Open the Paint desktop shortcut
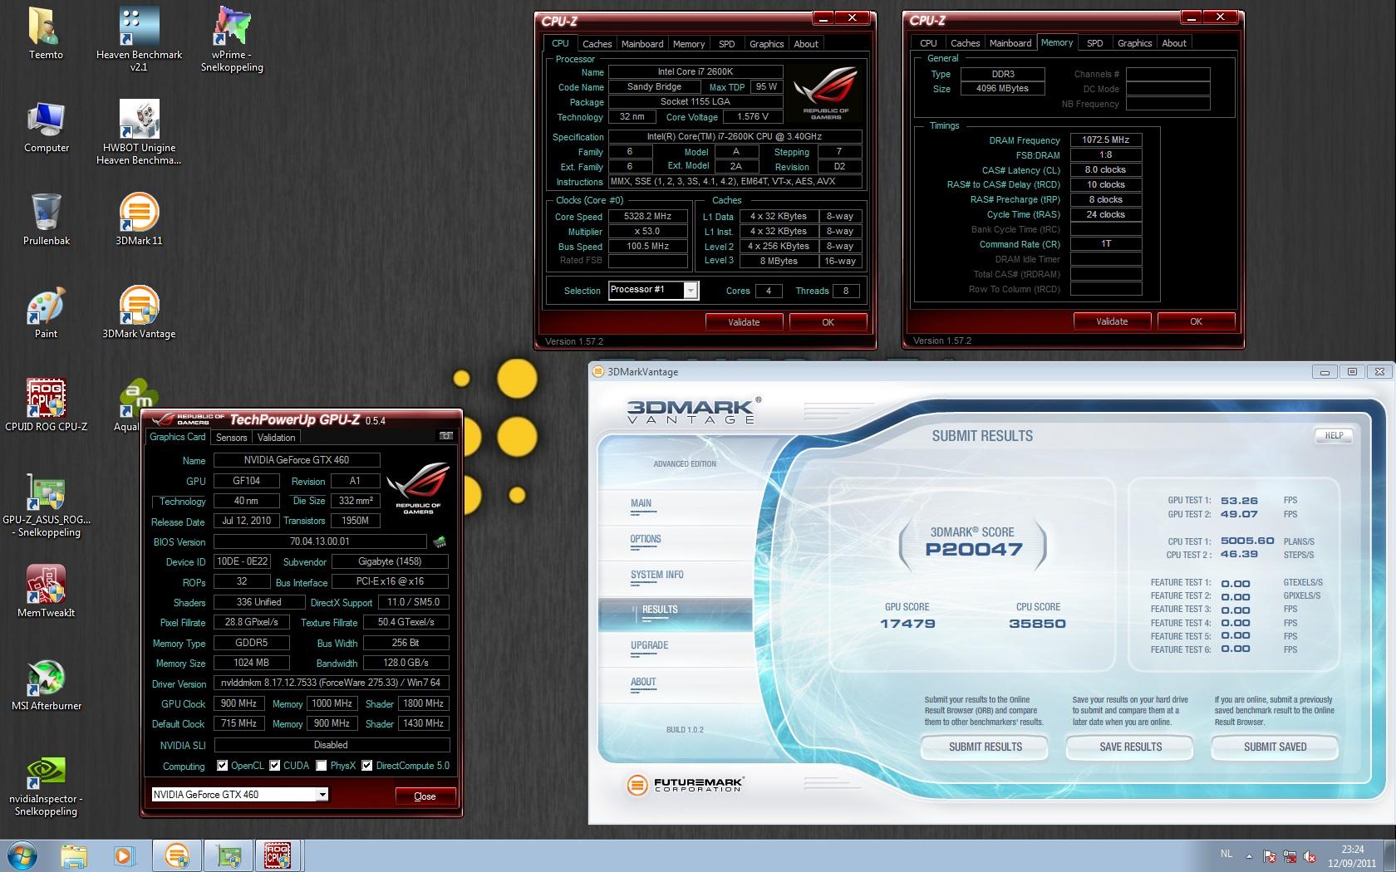This screenshot has height=872, width=1396. [46, 313]
